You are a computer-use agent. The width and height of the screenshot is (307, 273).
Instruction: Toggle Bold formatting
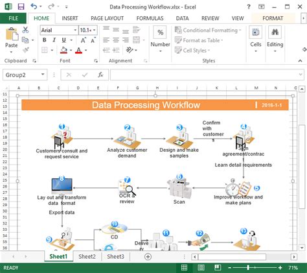(44, 40)
